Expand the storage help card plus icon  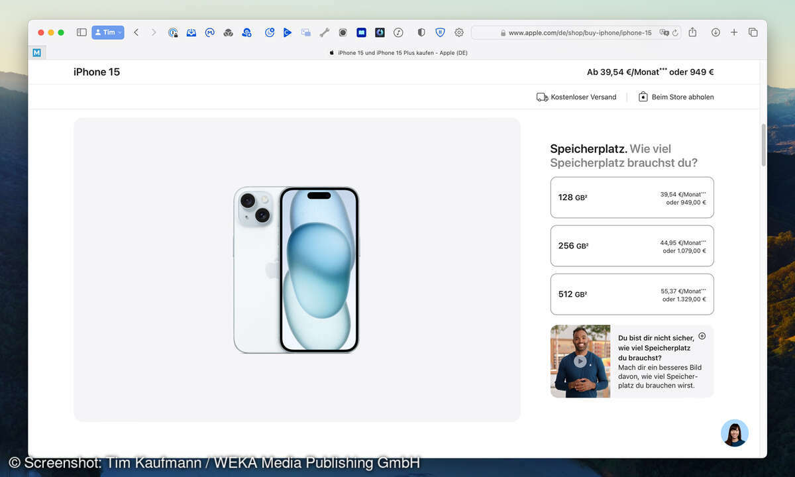tap(702, 336)
